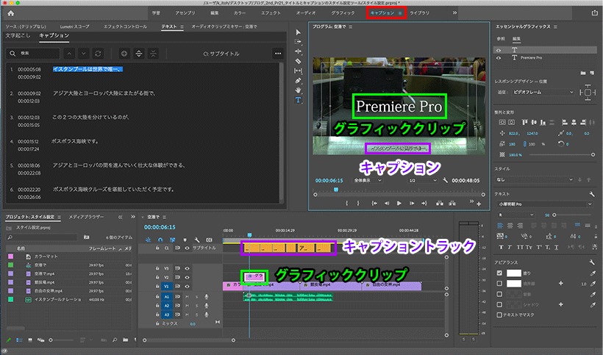This screenshot has width=603, height=355.
Task: Toggle eye on V1 track
Action: (188, 286)
